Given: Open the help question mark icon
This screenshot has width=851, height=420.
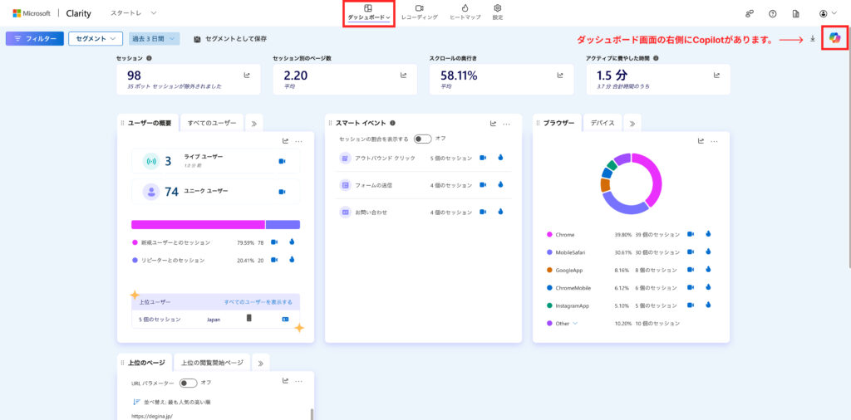Looking at the screenshot, I should click(772, 13).
